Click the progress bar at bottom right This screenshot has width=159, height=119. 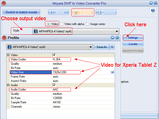(139, 116)
